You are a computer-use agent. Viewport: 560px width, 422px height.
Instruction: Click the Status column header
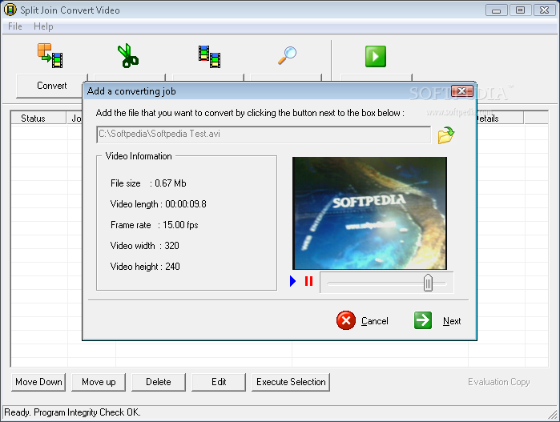(x=38, y=119)
